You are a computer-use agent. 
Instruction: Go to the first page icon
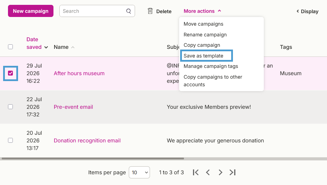tap(196, 172)
